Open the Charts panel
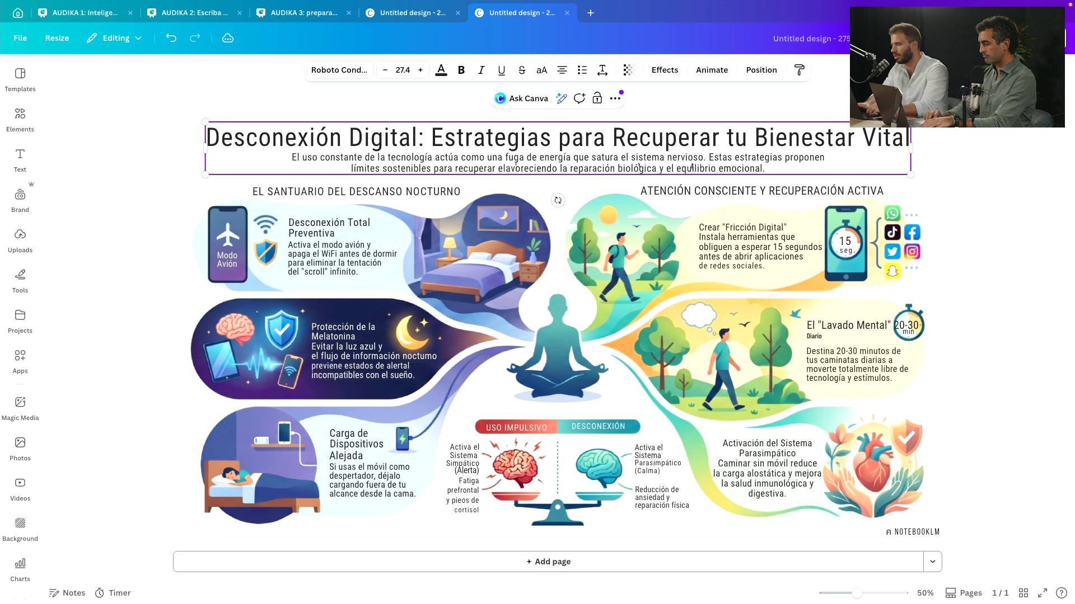Screen dimensions: 1075x604 coord(20,570)
